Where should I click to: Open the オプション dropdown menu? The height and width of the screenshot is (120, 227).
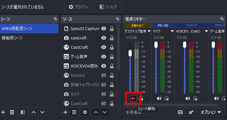tap(211, 112)
